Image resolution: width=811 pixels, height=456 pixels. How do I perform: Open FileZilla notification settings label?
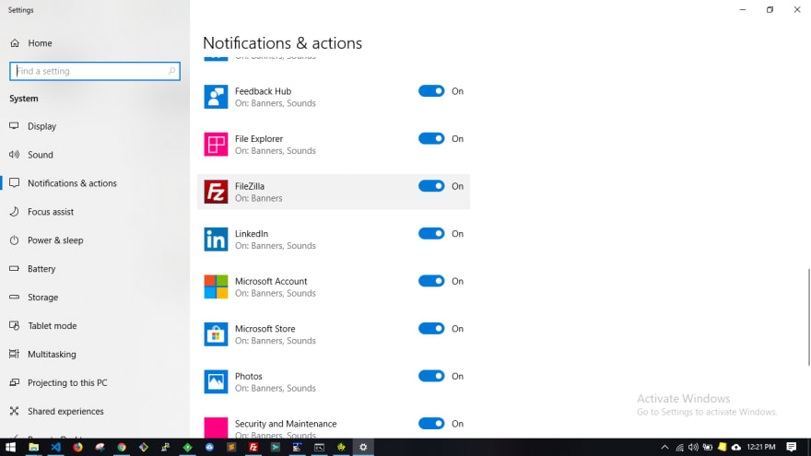[x=250, y=186]
